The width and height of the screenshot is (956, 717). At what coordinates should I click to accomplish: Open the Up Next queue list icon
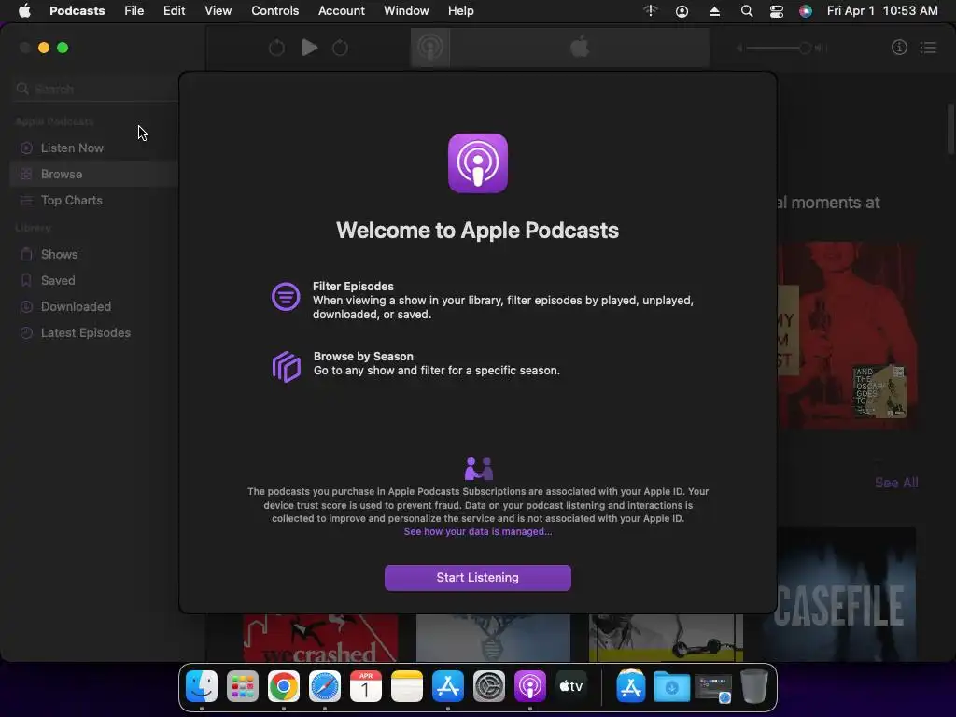click(x=928, y=48)
